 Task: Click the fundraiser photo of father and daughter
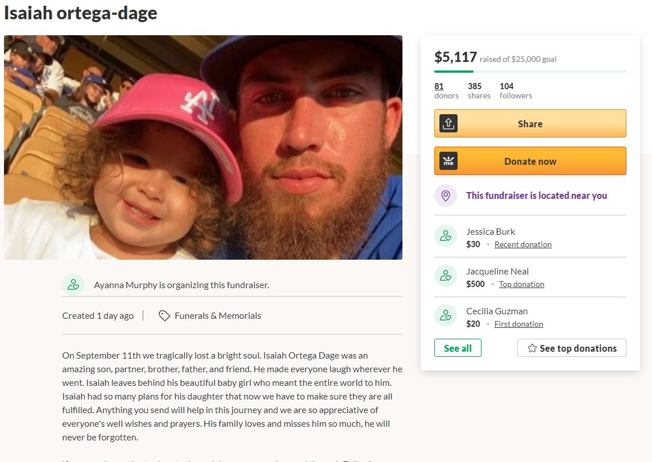pyautogui.click(x=203, y=147)
